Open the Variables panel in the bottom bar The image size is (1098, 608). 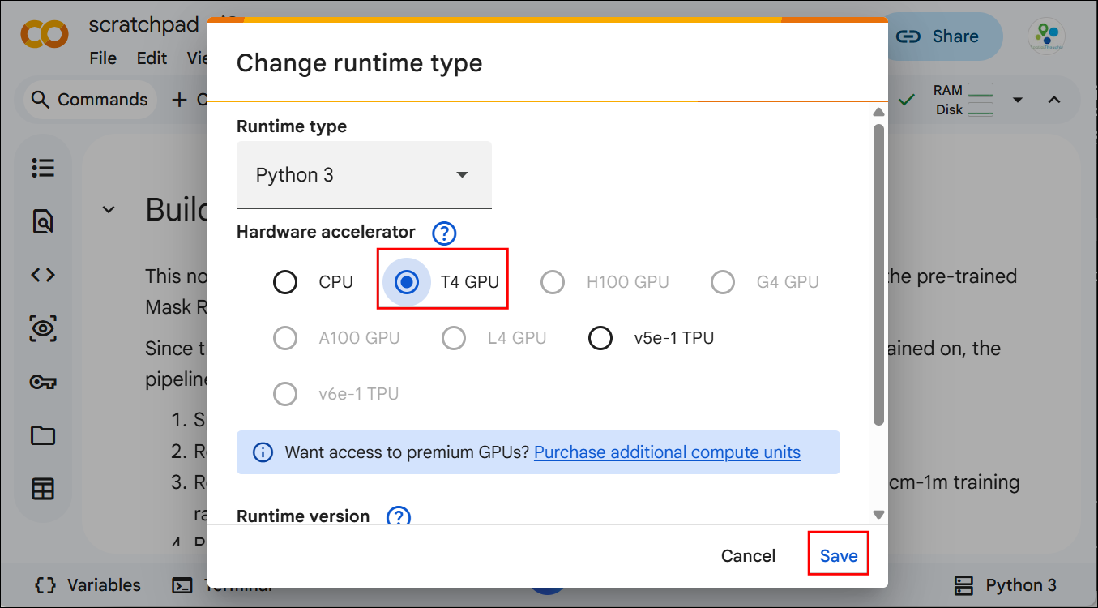(88, 585)
